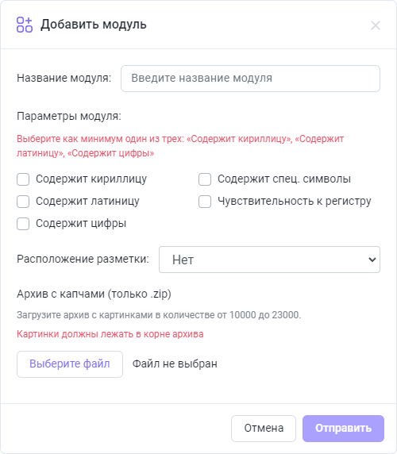The height and width of the screenshot is (454, 397).
Task: Submit the form via Отправить
Action: [344, 429]
